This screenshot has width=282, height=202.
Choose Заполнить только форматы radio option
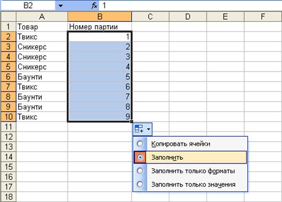140,170
